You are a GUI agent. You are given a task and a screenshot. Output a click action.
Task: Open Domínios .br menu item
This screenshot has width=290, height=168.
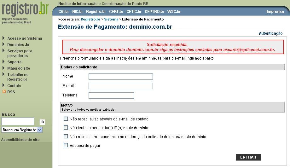pos(19,44)
